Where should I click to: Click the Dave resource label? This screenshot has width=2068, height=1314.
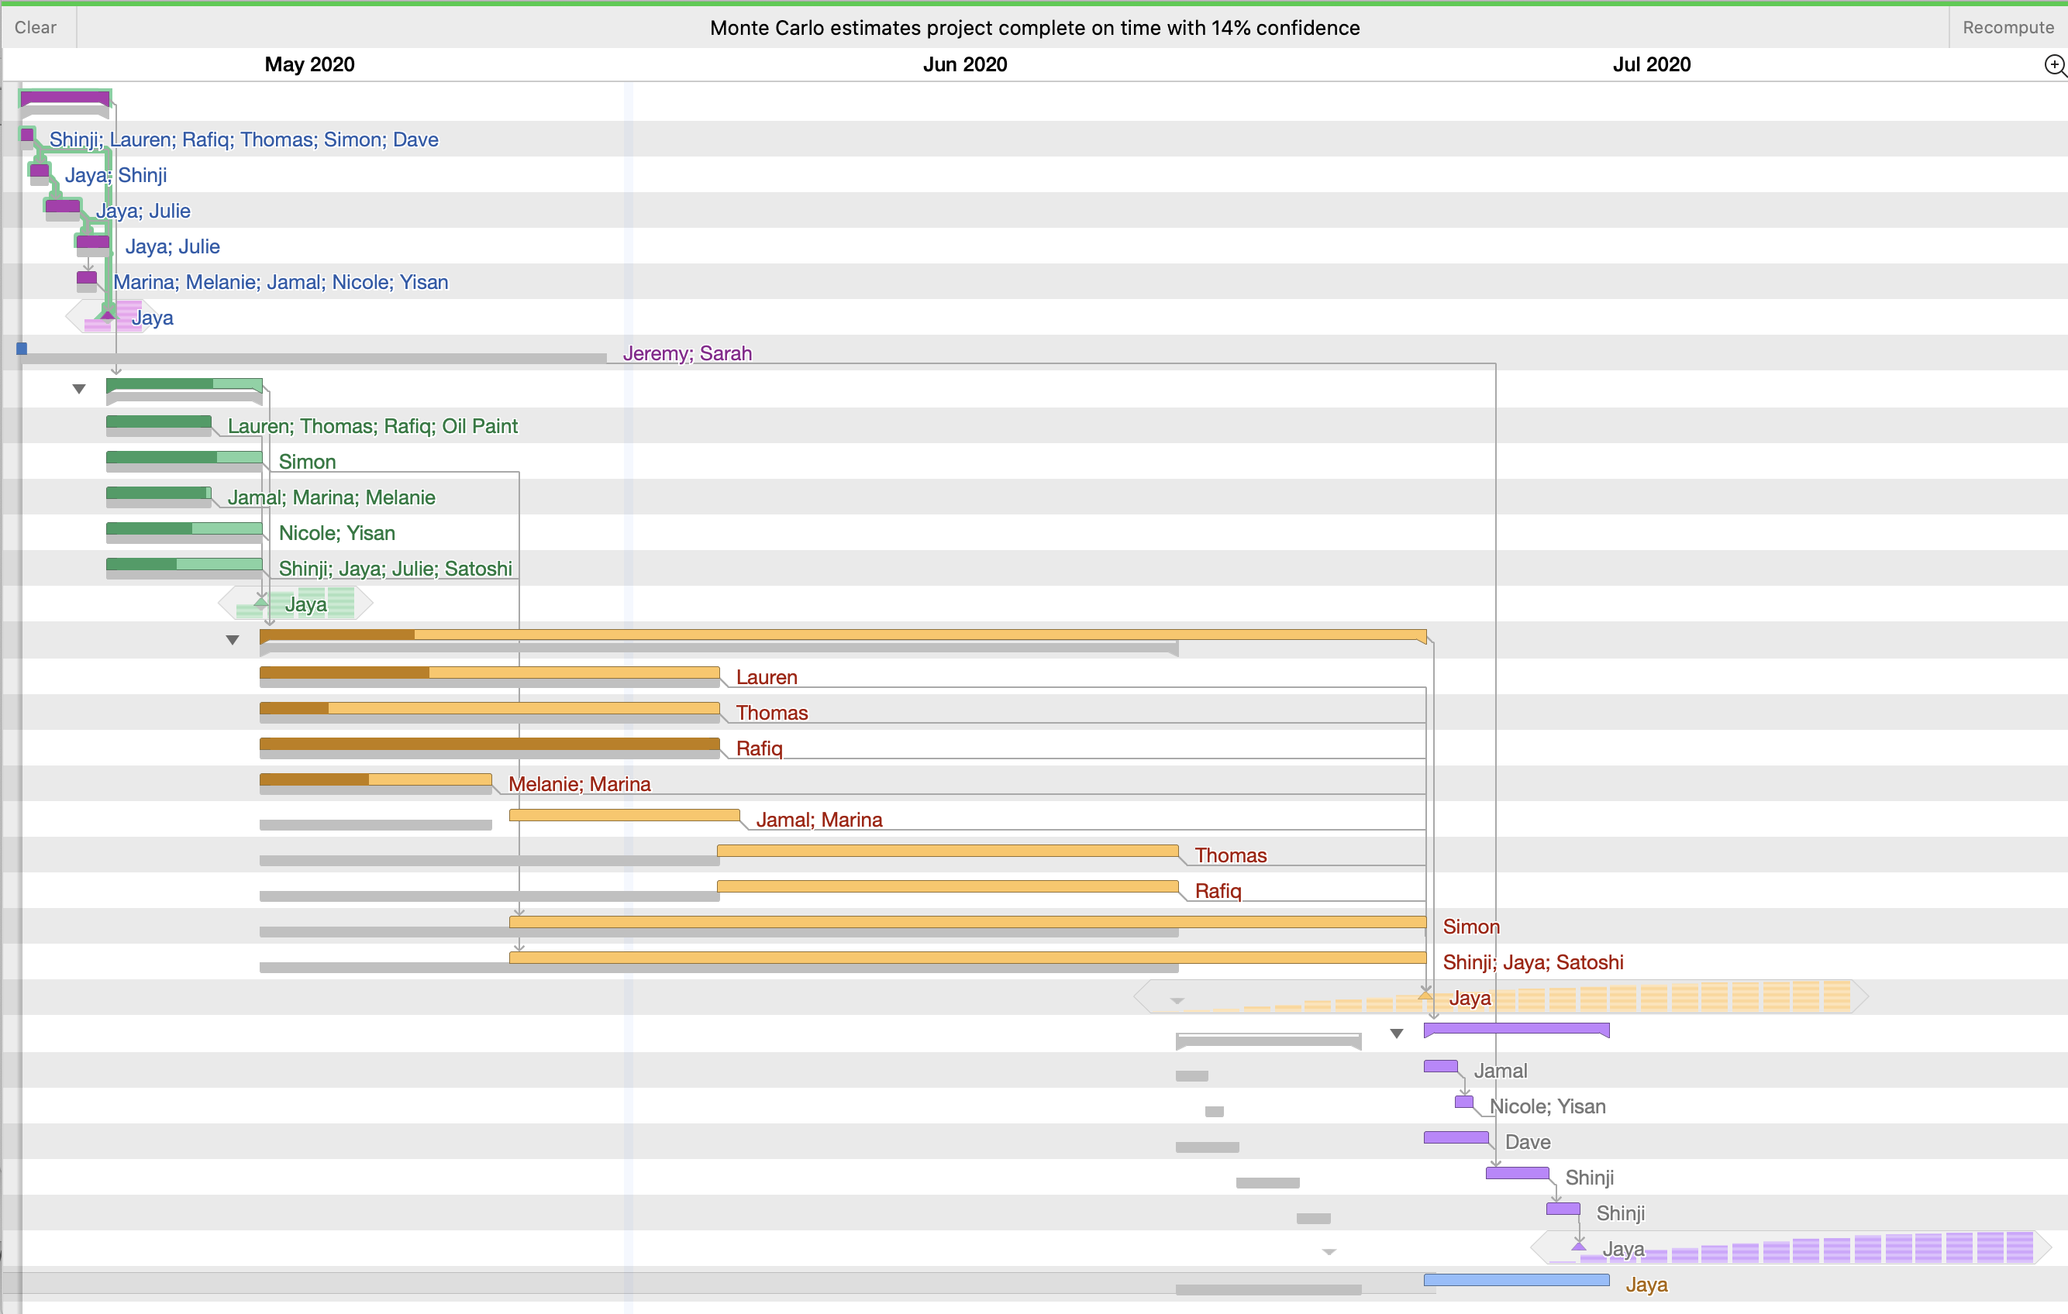pyautogui.click(x=1527, y=1142)
